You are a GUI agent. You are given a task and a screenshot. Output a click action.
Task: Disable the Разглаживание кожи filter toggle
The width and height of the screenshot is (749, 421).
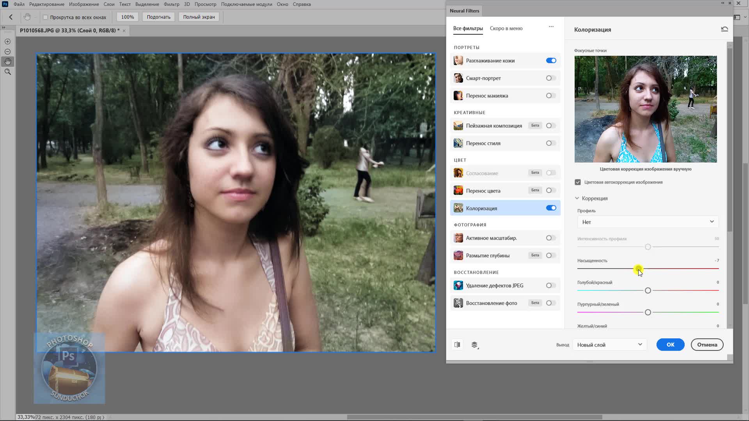(550, 60)
